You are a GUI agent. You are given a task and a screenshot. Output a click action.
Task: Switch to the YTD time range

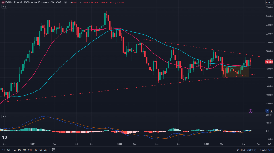point(30,150)
